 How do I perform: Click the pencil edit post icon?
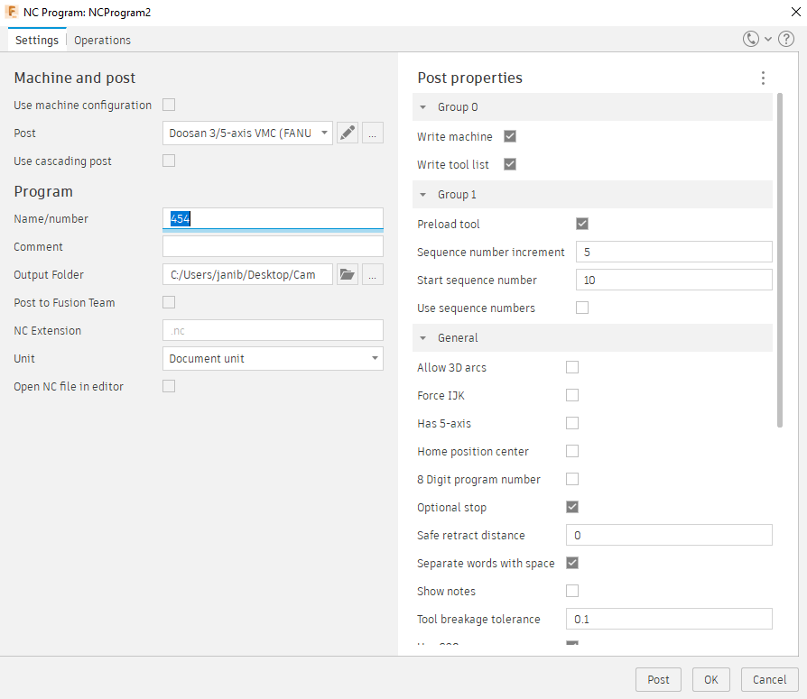click(x=348, y=133)
